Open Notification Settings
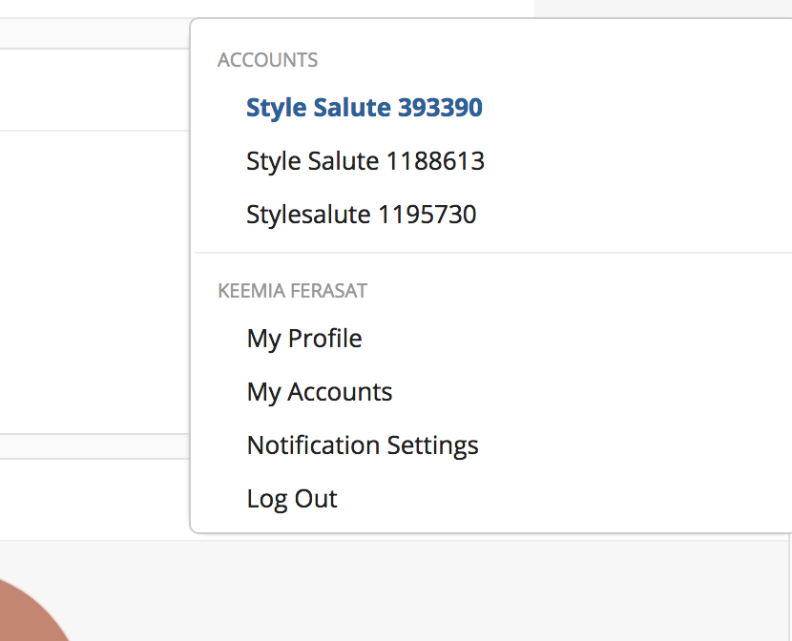The image size is (792, 641). click(x=363, y=445)
